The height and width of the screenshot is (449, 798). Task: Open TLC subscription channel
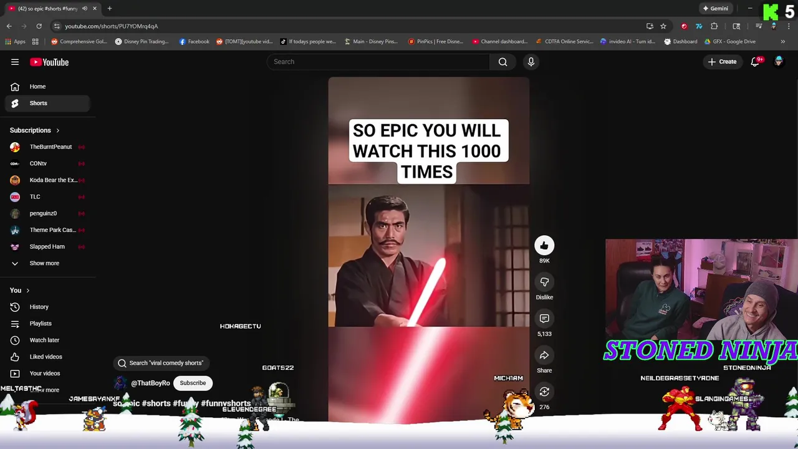(x=47, y=196)
